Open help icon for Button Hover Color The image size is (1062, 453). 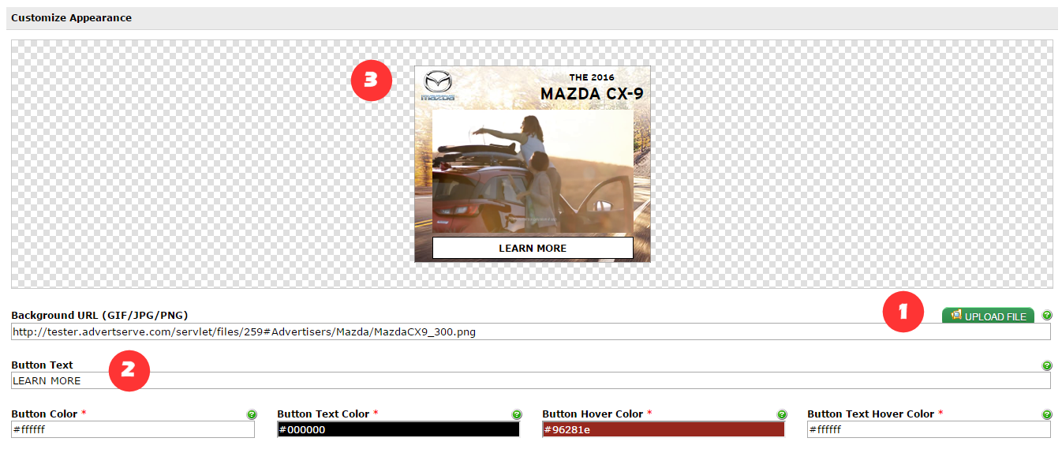[x=782, y=414]
